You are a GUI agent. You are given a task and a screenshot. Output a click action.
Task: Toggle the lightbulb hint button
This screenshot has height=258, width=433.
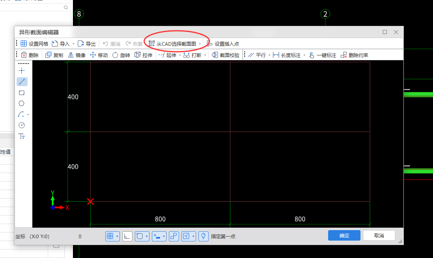pyautogui.click(x=203, y=236)
